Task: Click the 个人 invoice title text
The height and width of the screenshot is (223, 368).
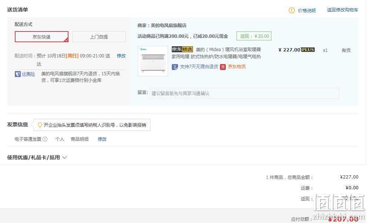Action: tap(60, 139)
